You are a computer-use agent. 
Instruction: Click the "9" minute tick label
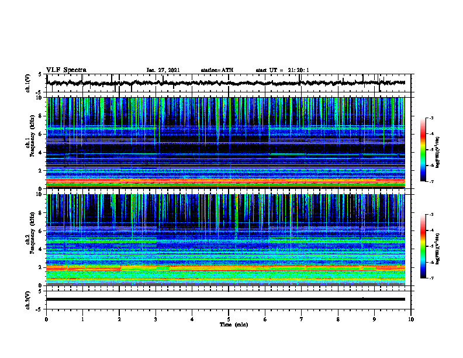coord(374,319)
